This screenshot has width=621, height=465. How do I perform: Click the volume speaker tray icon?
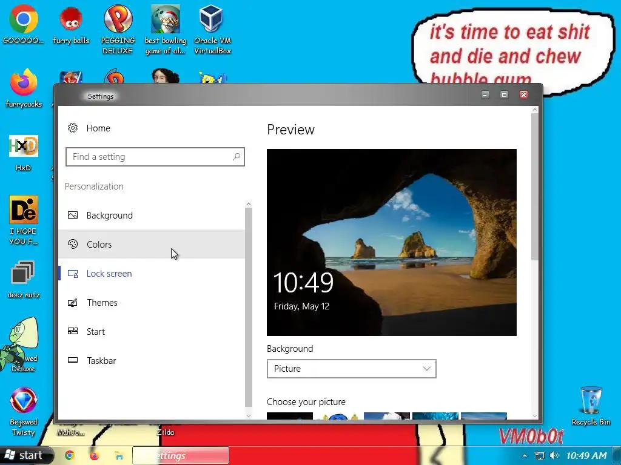coord(554,455)
